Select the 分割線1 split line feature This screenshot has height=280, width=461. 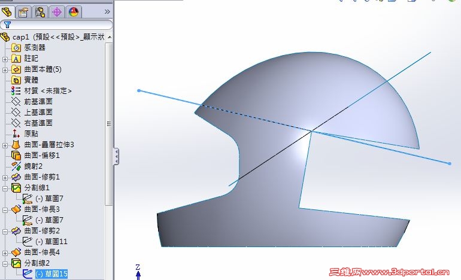[x=31, y=187]
